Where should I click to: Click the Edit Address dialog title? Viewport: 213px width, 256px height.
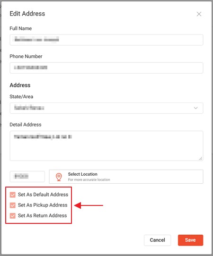(27, 14)
